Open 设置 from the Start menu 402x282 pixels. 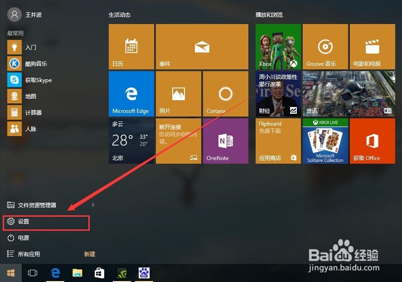[23, 222]
